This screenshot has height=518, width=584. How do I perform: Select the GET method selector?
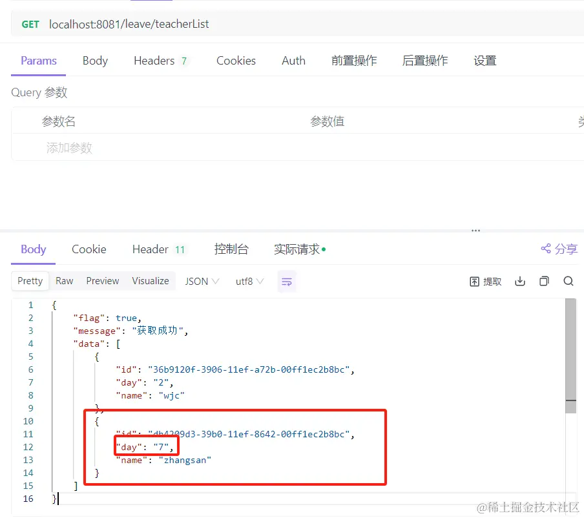pos(30,24)
